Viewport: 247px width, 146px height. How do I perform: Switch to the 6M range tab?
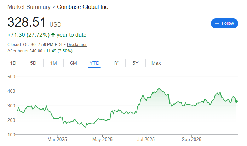tap(74, 63)
